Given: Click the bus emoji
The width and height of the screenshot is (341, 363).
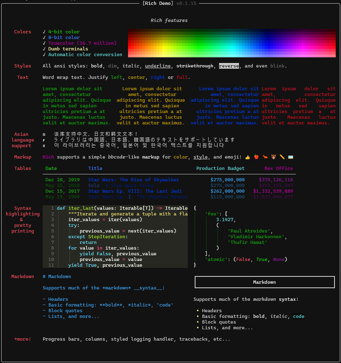Looking at the screenshot, I should [291, 157].
